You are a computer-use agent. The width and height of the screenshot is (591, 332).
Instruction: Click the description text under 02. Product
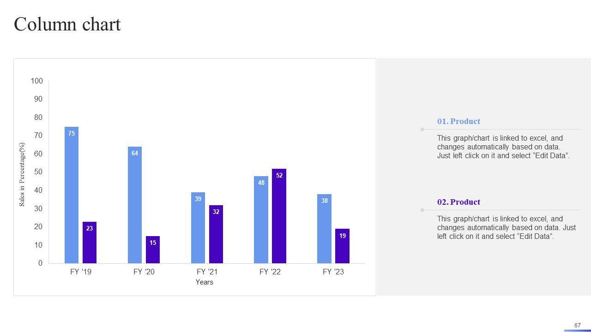(x=506, y=227)
